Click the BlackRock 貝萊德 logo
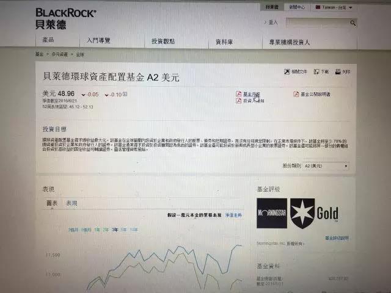The height and width of the screenshot is (293, 391). 65,19
